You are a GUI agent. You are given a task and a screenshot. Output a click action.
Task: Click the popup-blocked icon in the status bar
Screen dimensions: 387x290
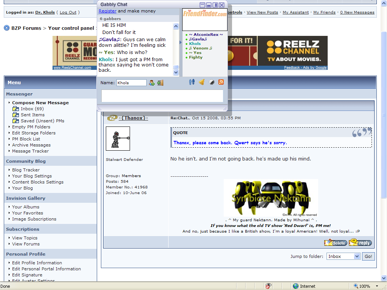(268, 286)
